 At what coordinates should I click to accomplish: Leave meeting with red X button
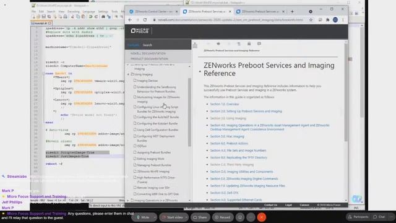(x=262, y=217)
